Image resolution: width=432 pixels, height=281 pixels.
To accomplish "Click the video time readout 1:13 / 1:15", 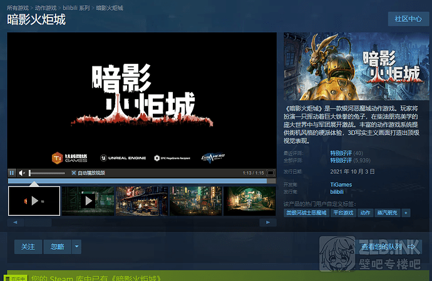I will click(x=253, y=173).
